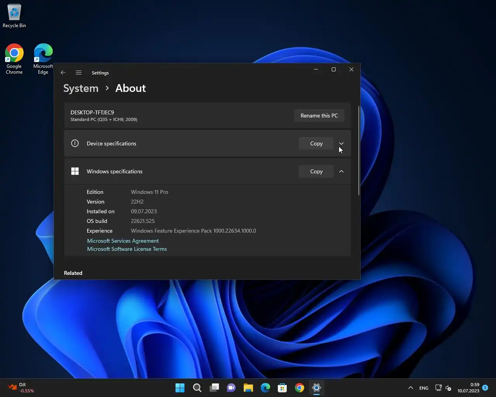496x397 pixels.
Task: Open the notification badge showing 3
Action: [x=485, y=387]
